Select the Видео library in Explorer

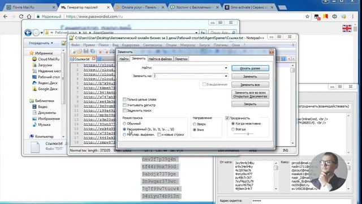(x=40, y=107)
